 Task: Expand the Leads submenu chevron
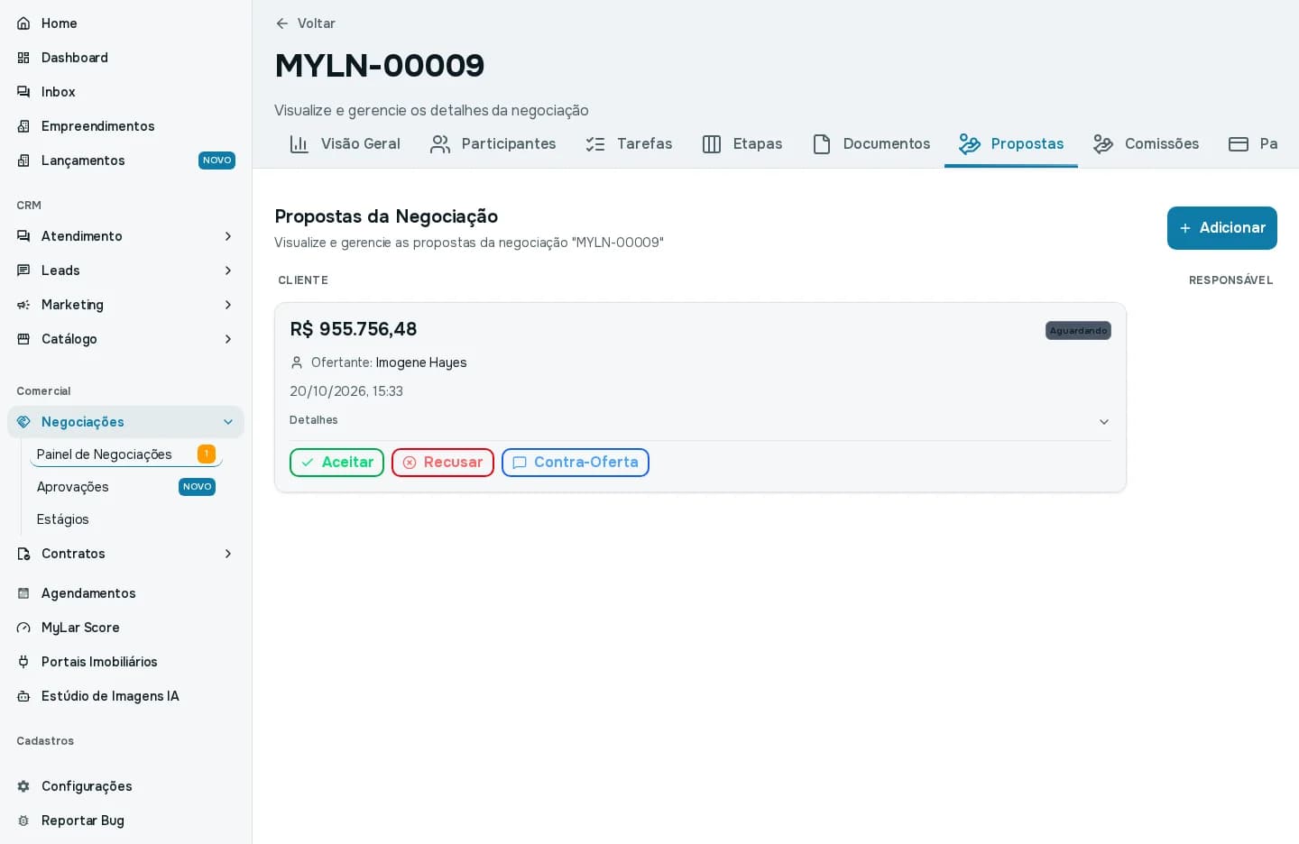[228, 271]
